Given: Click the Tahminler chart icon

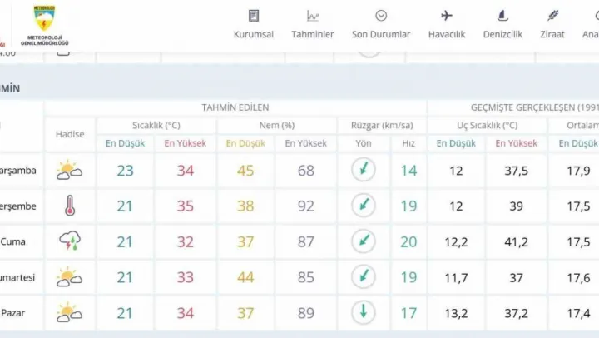Looking at the screenshot, I should 313,16.
